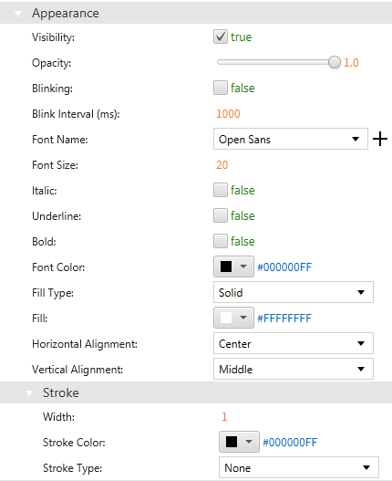The height and width of the screenshot is (481, 392).
Task: Open the Vertical Alignment dropdown set to Middle
Action: click(x=294, y=369)
